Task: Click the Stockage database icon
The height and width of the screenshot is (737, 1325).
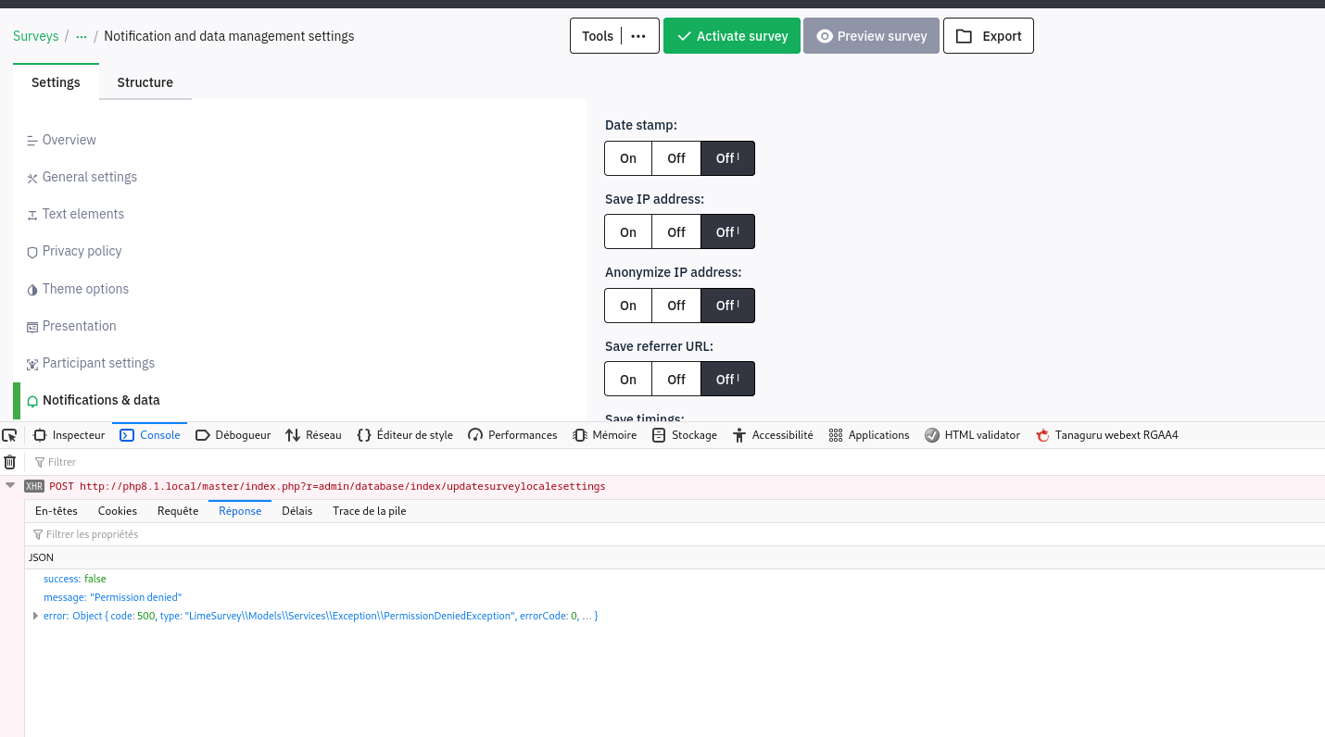Action: pos(659,435)
